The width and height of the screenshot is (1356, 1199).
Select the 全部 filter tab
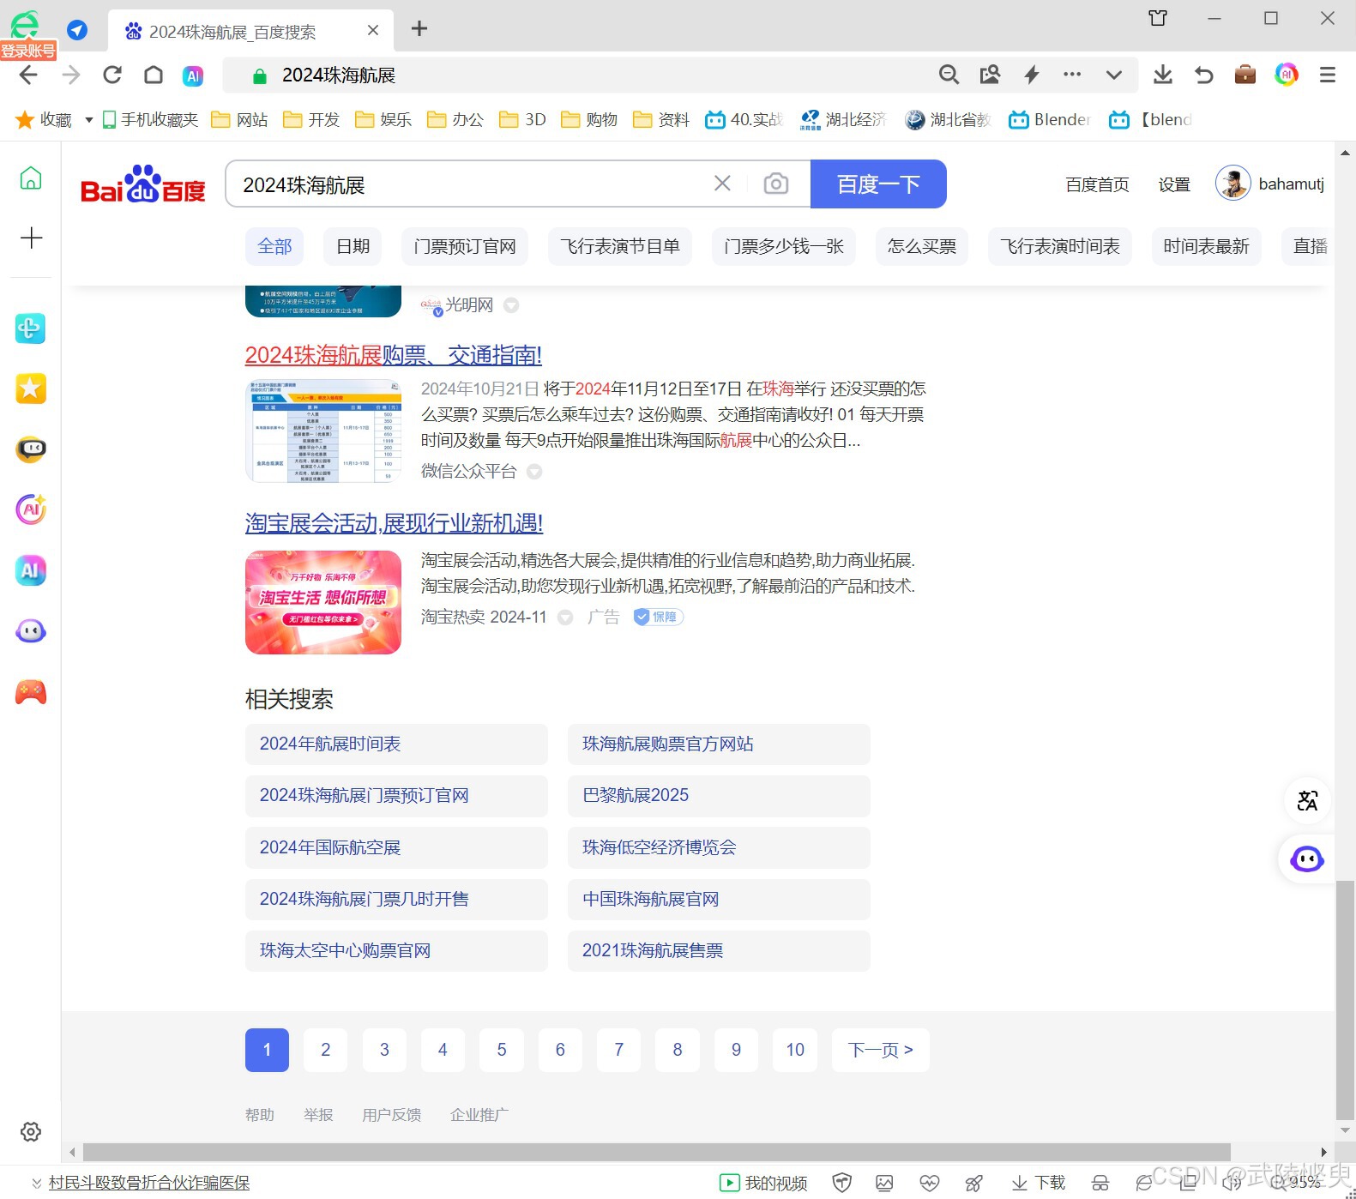click(274, 247)
